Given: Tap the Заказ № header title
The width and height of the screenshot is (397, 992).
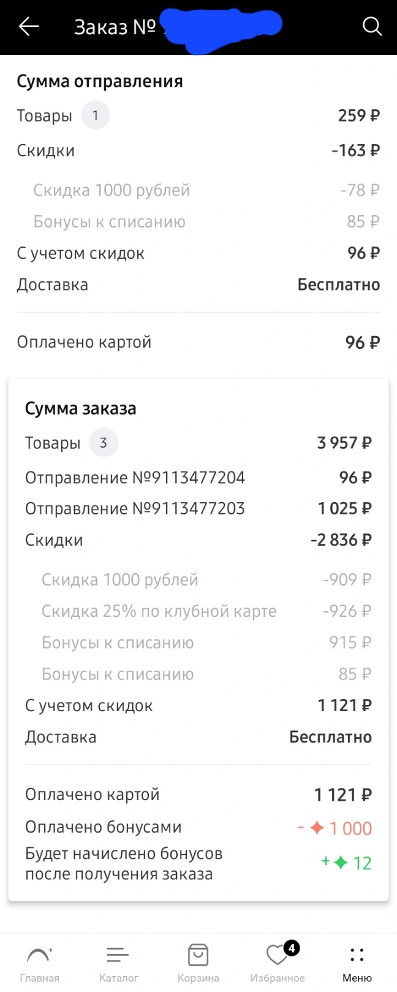Looking at the screenshot, I should tap(115, 27).
